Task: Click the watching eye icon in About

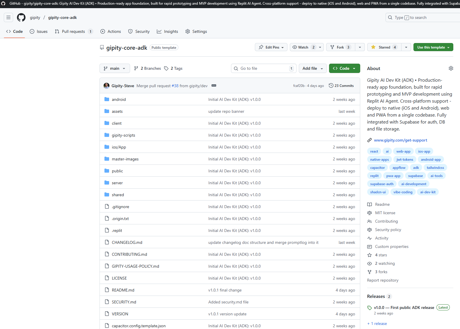Action: (x=370, y=263)
